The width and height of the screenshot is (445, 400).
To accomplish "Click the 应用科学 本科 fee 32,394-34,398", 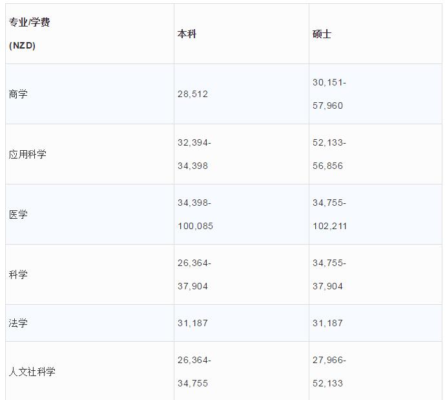I will coord(194,154).
